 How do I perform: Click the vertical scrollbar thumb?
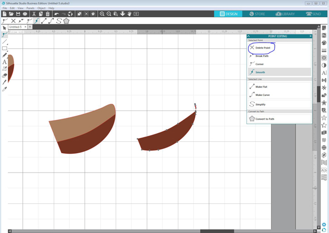319,94
